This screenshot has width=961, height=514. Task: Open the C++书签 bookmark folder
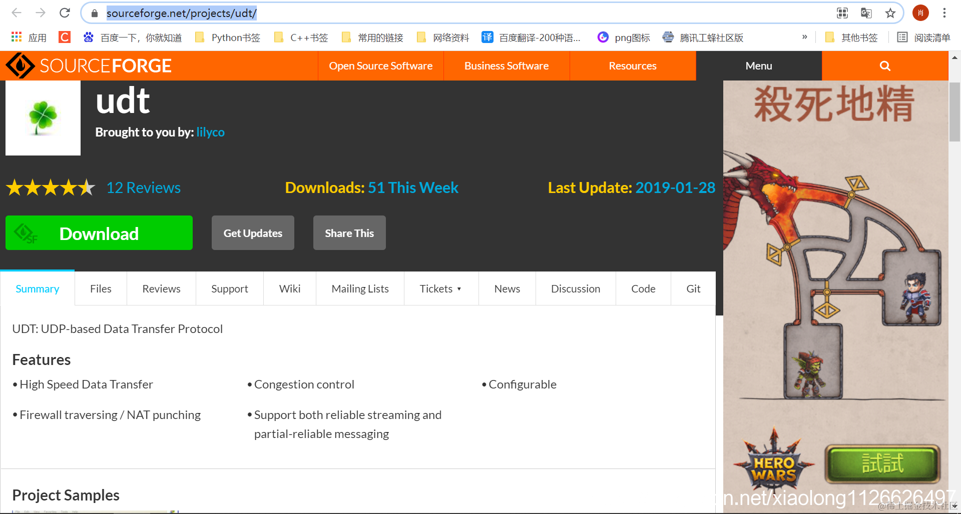[301, 37]
